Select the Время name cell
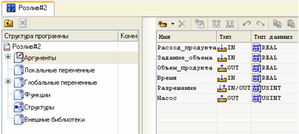 (x=187, y=78)
